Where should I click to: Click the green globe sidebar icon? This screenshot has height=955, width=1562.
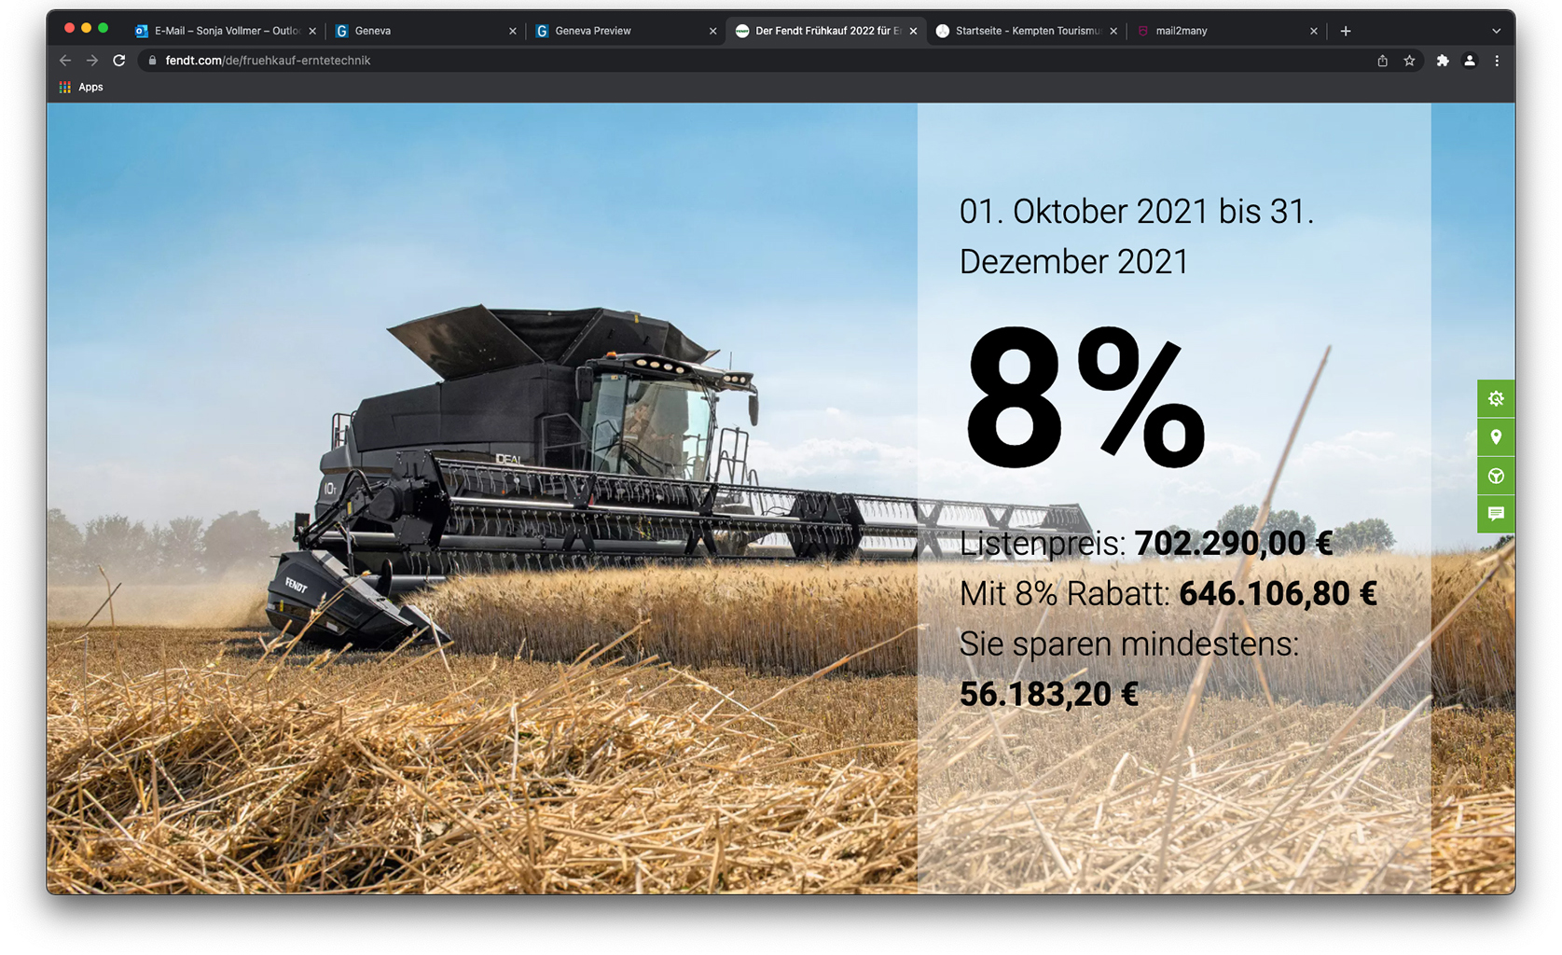point(1496,476)
